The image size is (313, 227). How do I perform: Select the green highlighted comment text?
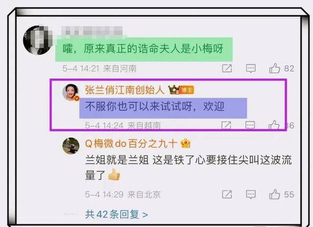pos(143,49)
